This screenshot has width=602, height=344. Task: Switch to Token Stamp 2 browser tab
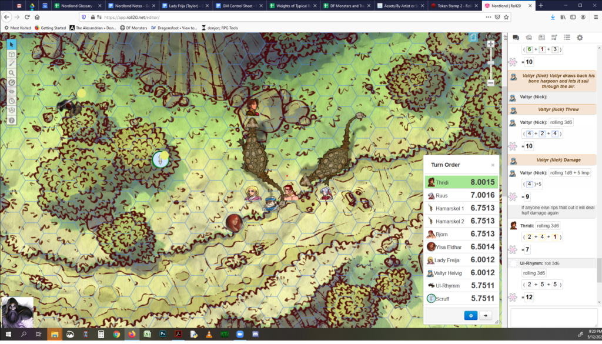point(454,6)
